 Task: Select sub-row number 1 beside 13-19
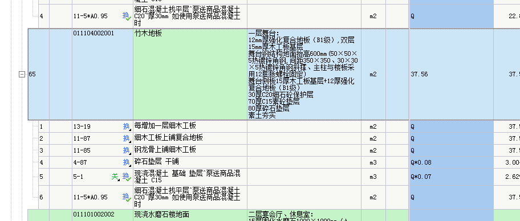44,126
